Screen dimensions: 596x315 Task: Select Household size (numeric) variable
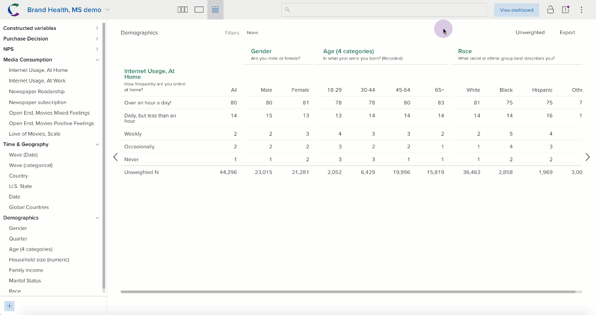coord(39,260)
